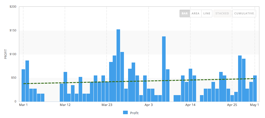
Task: Enable Cumulative chart mode
Action: pos(244,14)
